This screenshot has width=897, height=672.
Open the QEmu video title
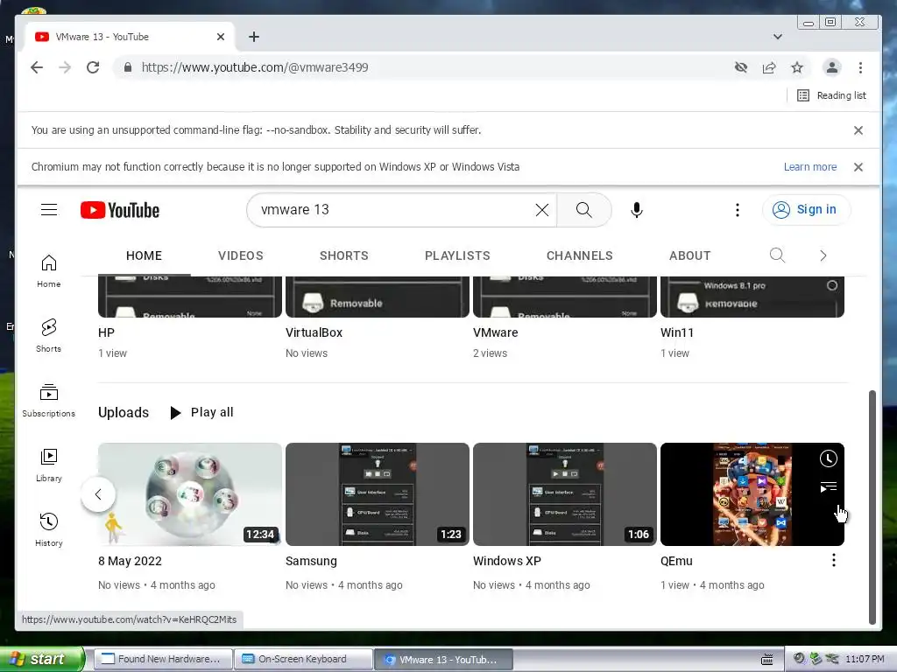[676, 561]
